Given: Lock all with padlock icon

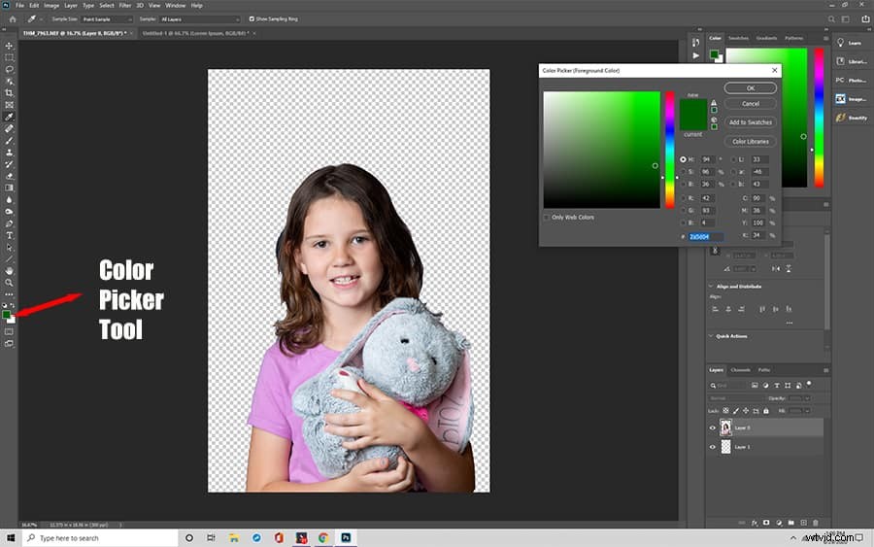Looking at the screenshot, I should [766, 411].
